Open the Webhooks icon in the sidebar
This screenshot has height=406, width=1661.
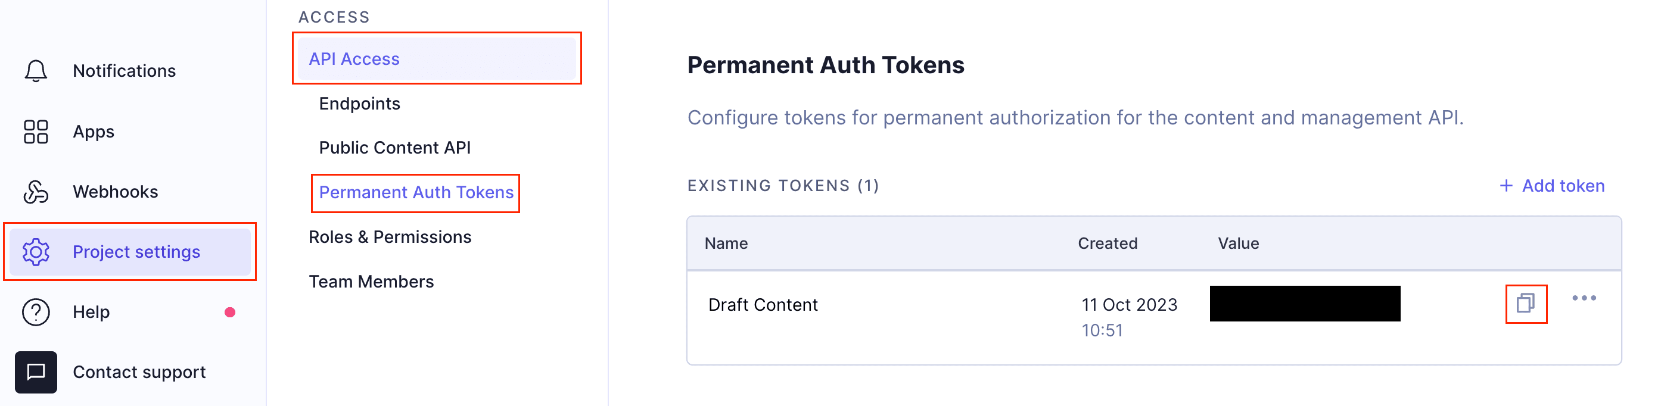(36, 192)
